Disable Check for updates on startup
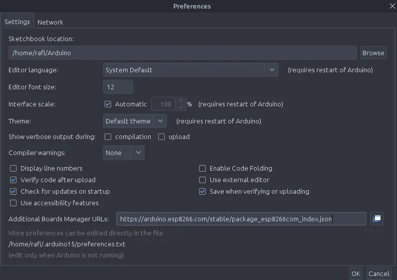 click(x=14, y=192)
